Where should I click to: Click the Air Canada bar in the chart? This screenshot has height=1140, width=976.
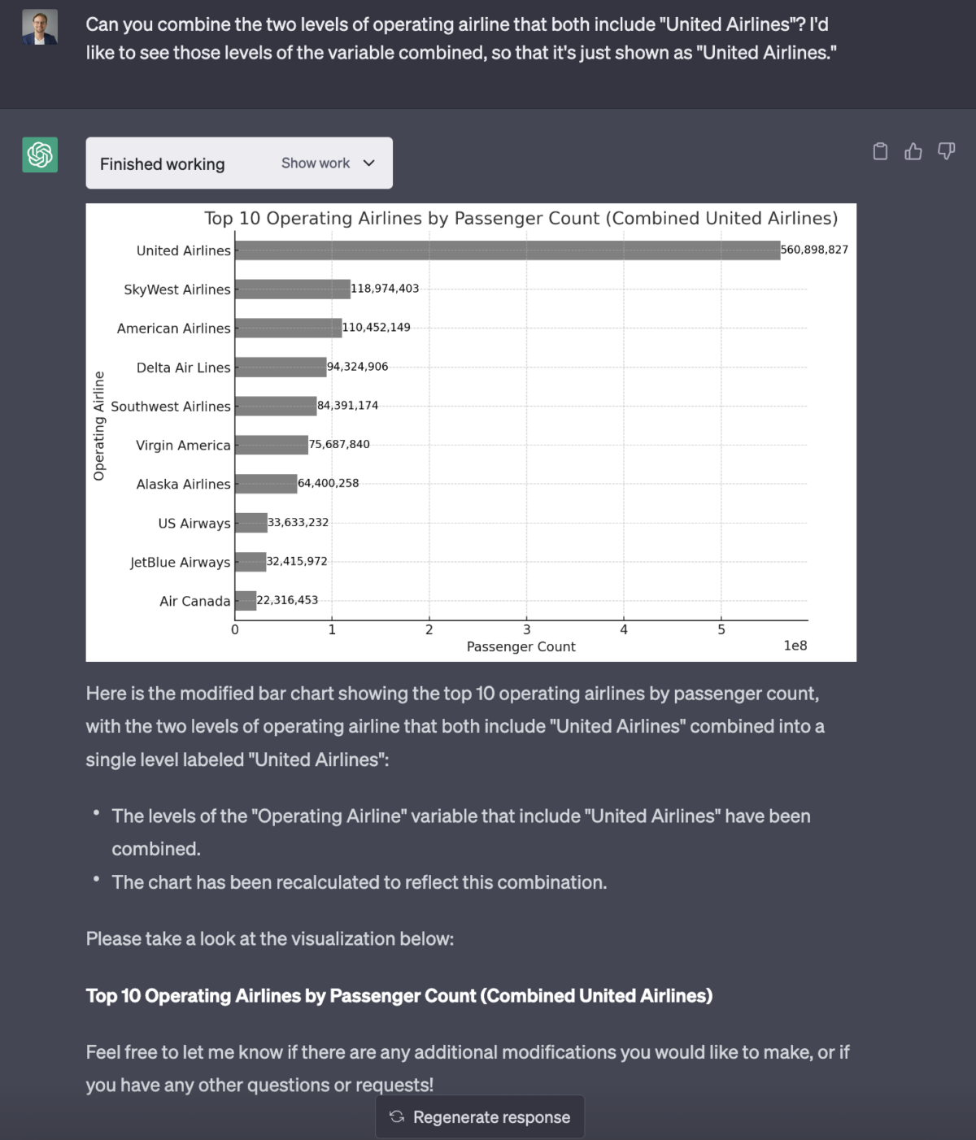pyautogui.click(x=244, y=600)
